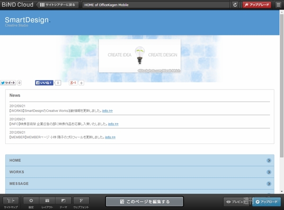
Task: Open the WORKS navigation row
Action: coord(140,172)
